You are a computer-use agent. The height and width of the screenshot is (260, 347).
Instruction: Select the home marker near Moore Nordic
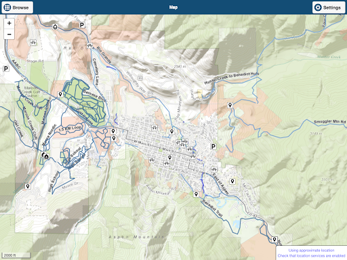[x=46, y=156]
